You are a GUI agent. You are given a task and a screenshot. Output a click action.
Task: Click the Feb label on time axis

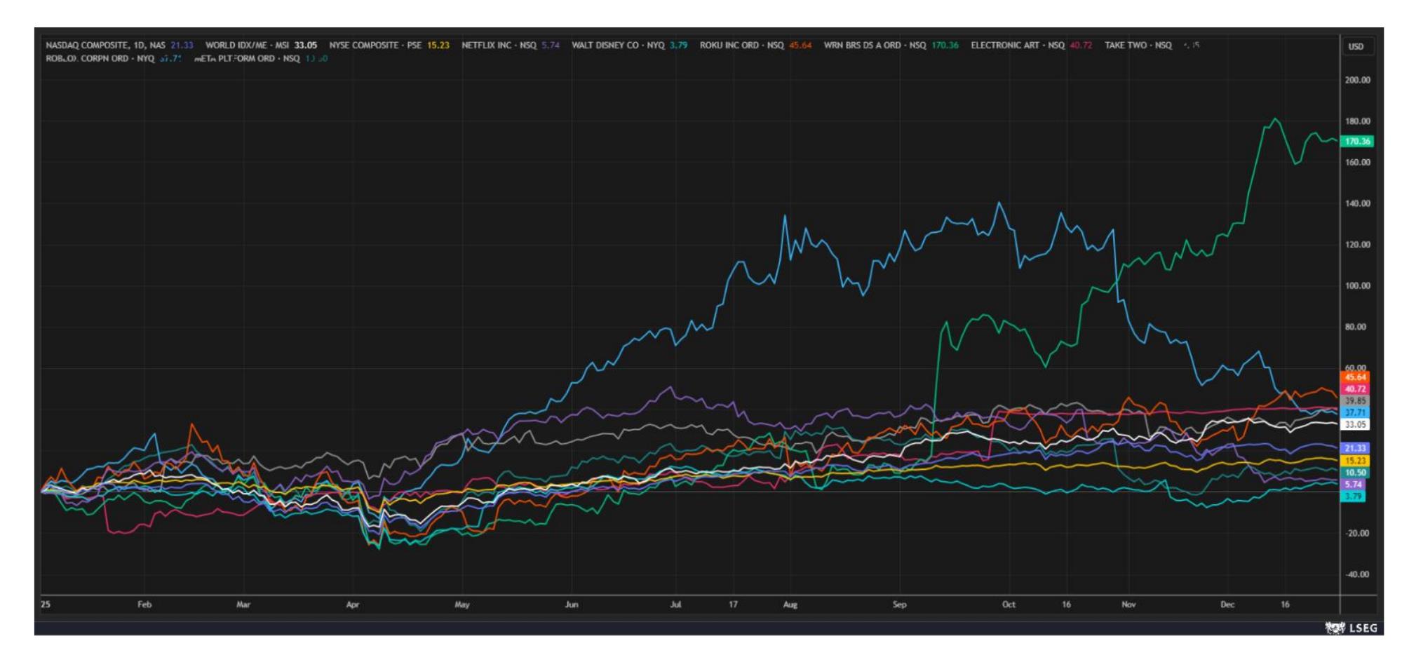pyautogui.click(x=144, y=604)
